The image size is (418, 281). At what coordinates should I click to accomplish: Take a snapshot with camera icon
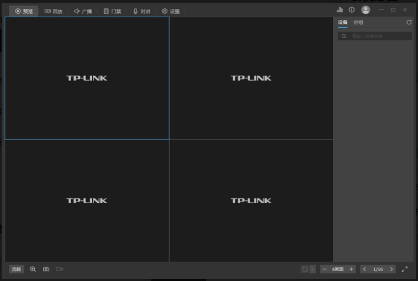tap(46, 269)
